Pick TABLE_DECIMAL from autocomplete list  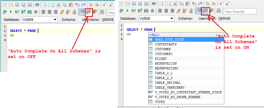[186, 83]
